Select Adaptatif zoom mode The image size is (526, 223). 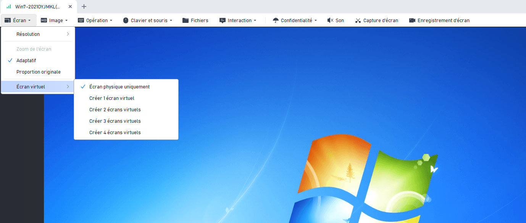38,61
